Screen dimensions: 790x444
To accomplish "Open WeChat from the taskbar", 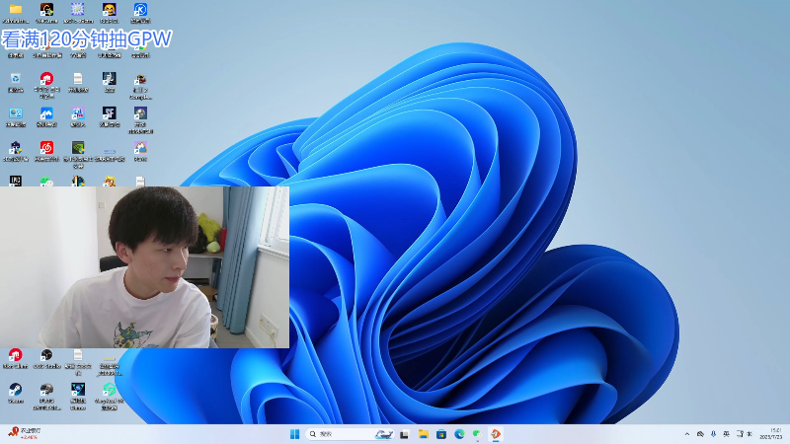I will pyautogui.click(x=477, y=434).
